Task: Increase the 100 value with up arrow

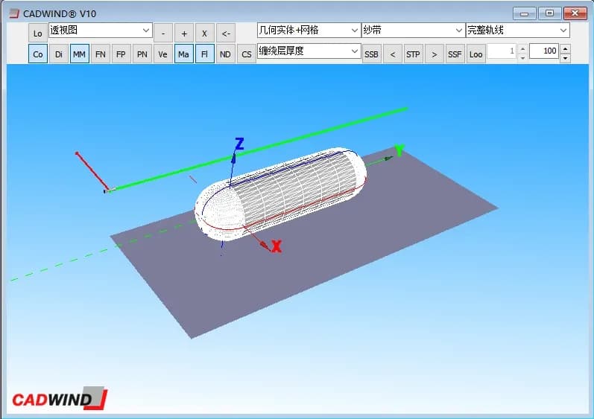Action: pyautogui.click(x=565, y=48)
